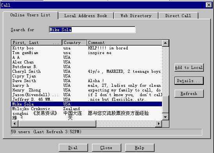Select the harry h row
Screen dimensions: 214x153
pos(87,85)
